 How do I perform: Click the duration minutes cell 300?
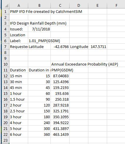point(39,128)
